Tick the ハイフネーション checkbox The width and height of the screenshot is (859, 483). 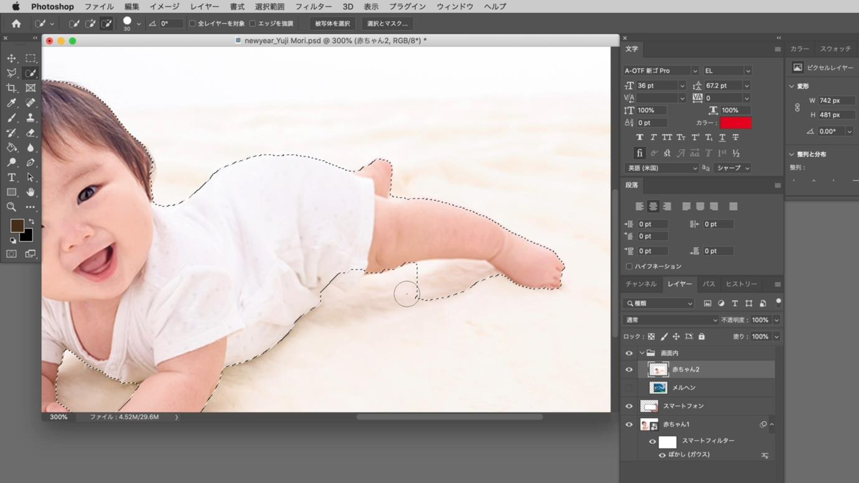click(x=629, y=266)
